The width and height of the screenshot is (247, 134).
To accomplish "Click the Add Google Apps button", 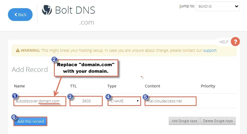I will coord(184,121).
